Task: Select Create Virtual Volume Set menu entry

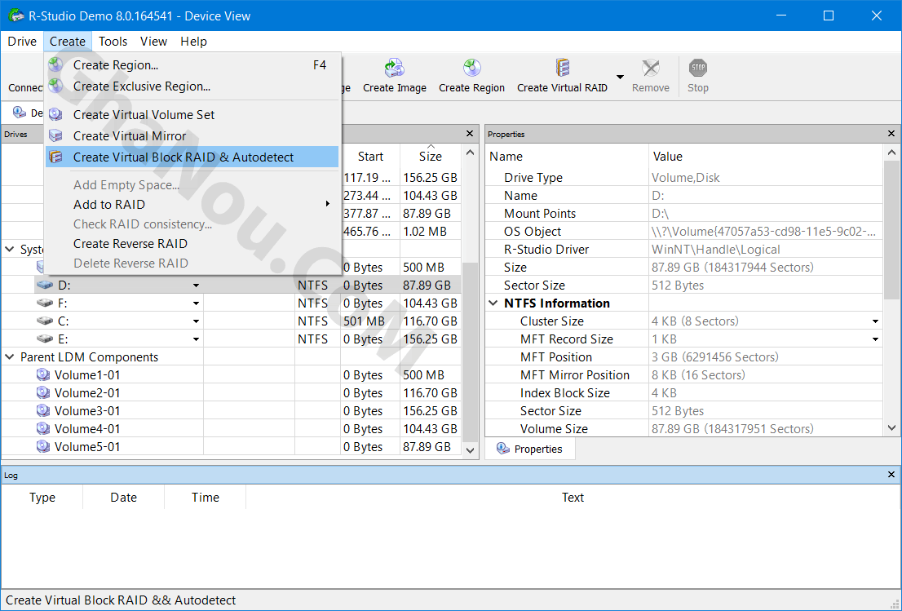Action: [192, 115]
